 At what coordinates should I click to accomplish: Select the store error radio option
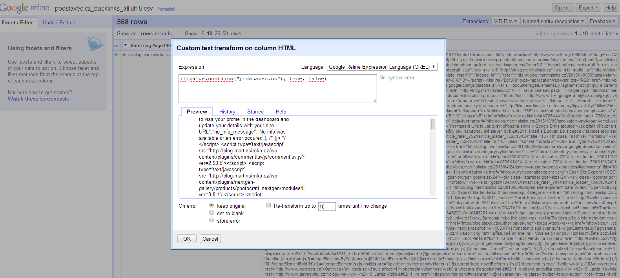pos(212,220)
